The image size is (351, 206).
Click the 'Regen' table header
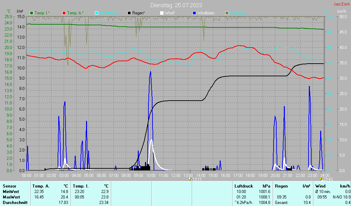click(x=281, y=186)
